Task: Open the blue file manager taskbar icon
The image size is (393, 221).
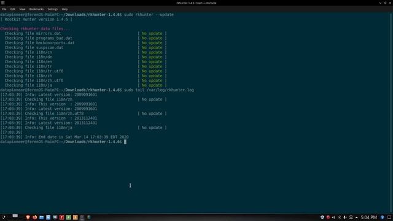Action: 41,217
